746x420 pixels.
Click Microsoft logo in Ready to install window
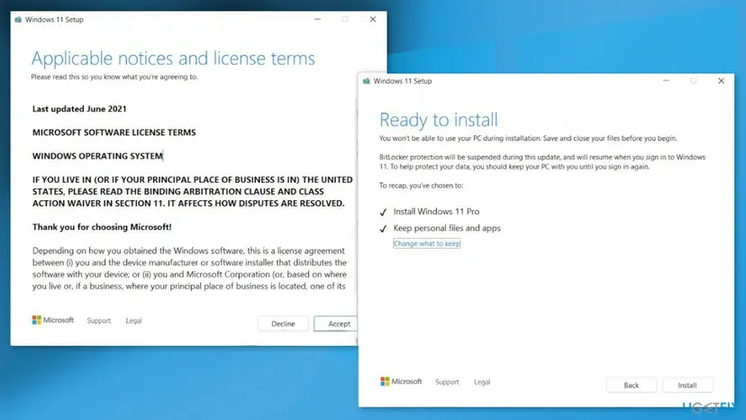coord(401,381)
